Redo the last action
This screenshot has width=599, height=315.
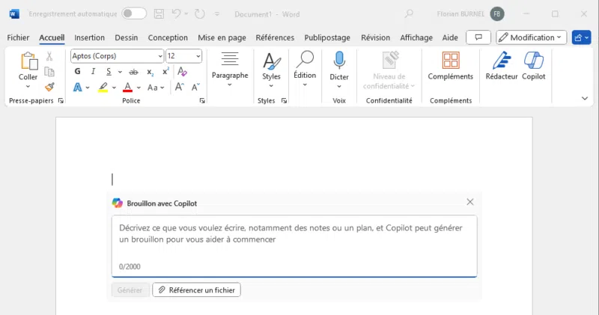(x=199, y=14)
